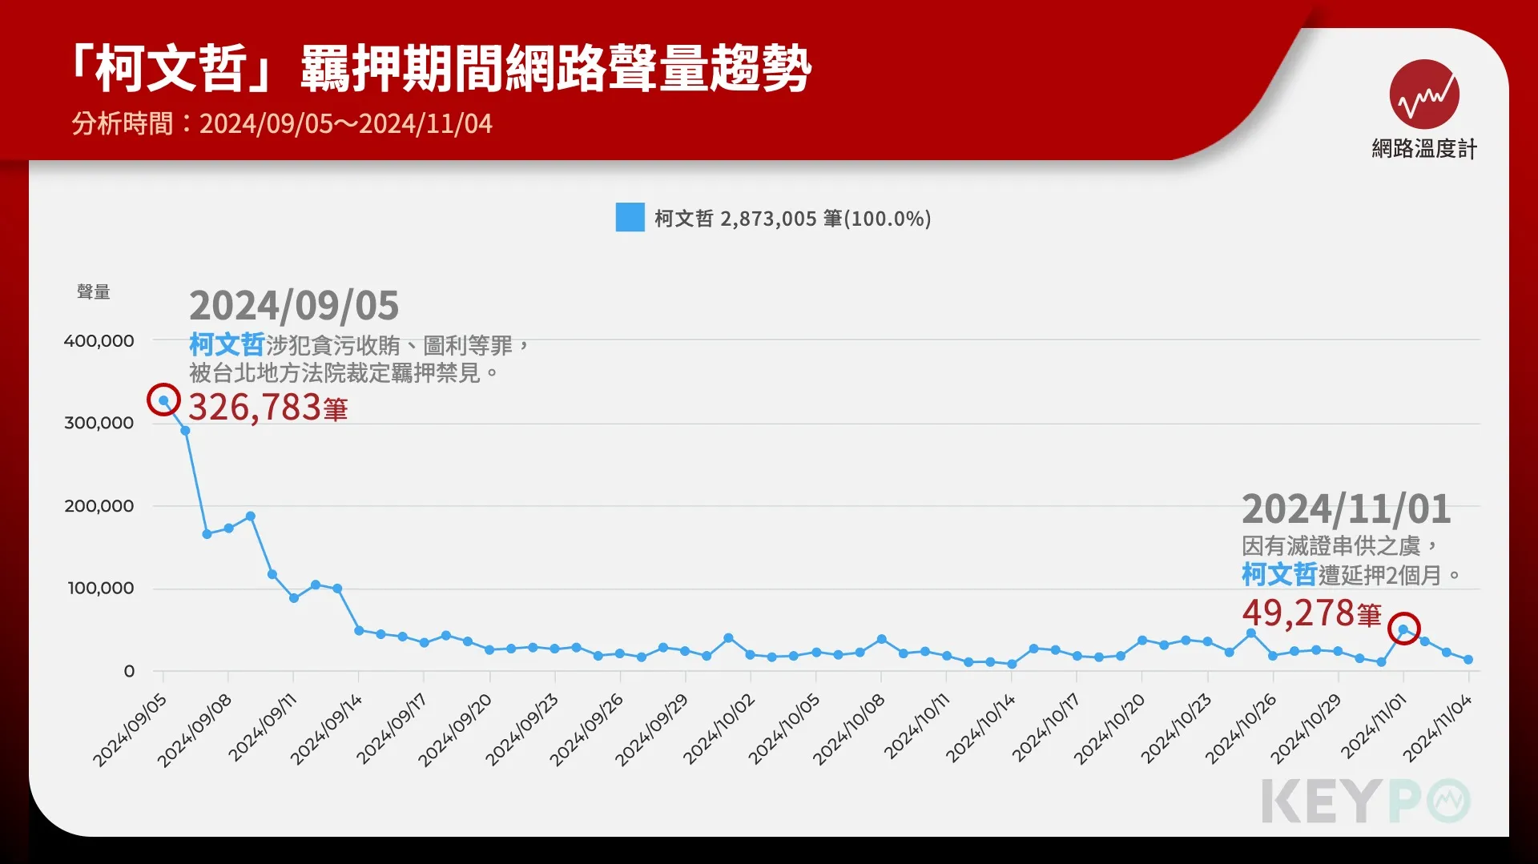The image size is (1538, 864).
Task: Click the y-axis title 聲量
Action: point(94,292)
